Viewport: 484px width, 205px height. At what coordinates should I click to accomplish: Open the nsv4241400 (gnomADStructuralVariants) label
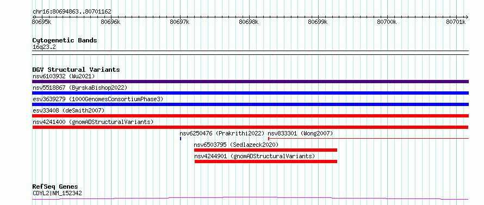pos(93,122)
